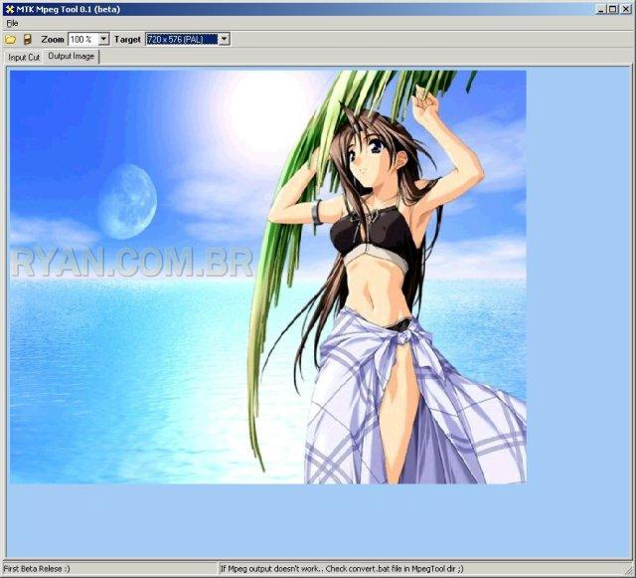Minimize the MTK Mpeg Tool window
This screenshot has width=636, height=578.
tap(601, 8)
